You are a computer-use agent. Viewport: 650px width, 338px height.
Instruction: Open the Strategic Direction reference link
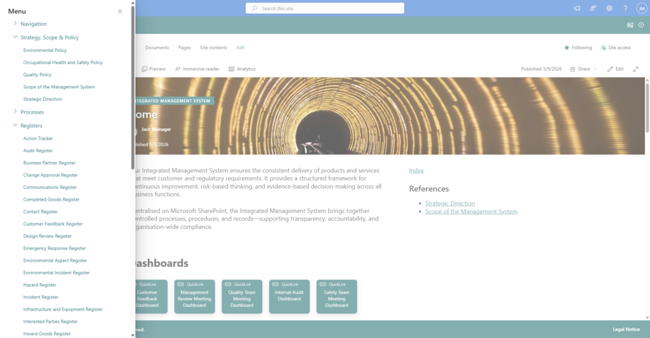point(449,203)
